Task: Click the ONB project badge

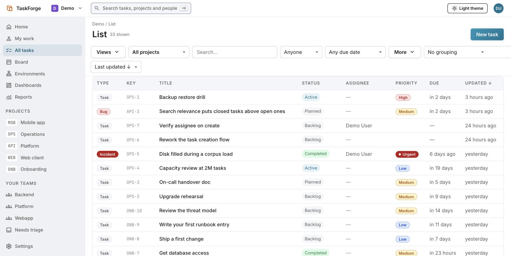Action: (11, 169)
